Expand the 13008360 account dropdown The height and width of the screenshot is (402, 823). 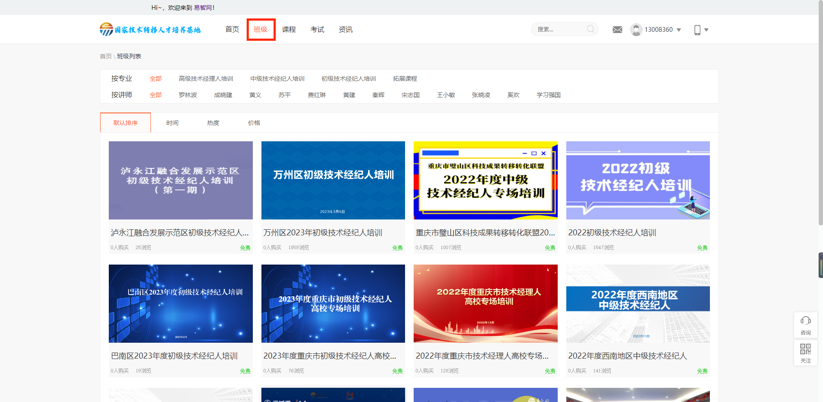click(x=679, y=30)
